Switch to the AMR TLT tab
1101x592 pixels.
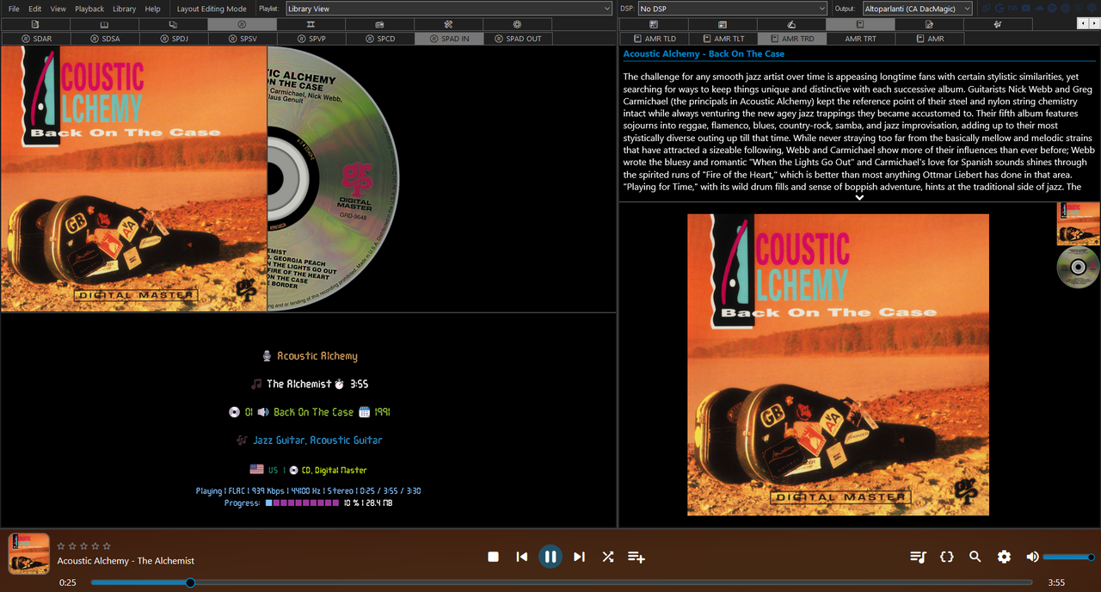pyautogui.click(x=723, y=39)
